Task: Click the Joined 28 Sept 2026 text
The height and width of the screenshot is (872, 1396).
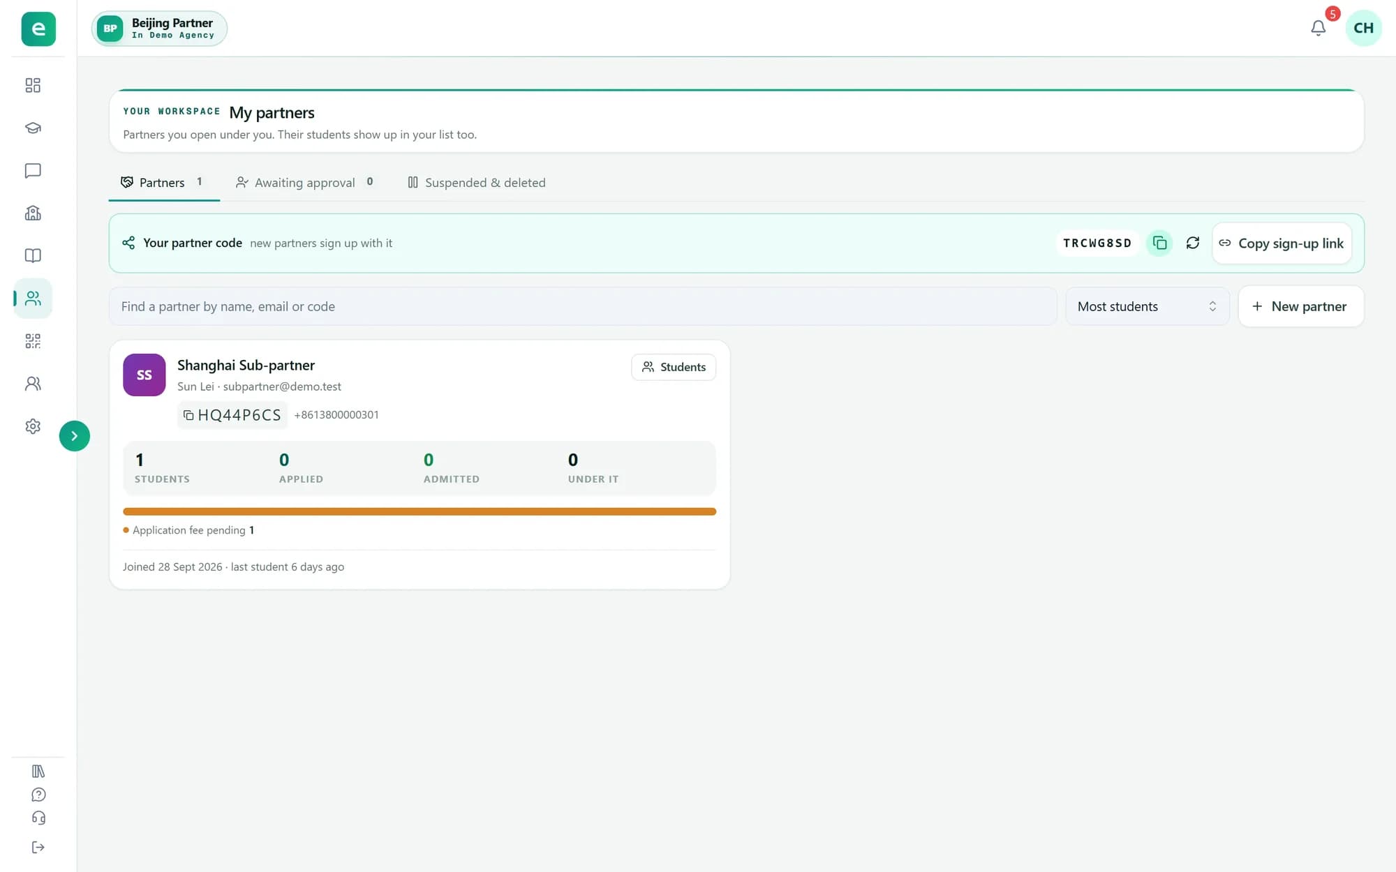Action: click(172, 566)
